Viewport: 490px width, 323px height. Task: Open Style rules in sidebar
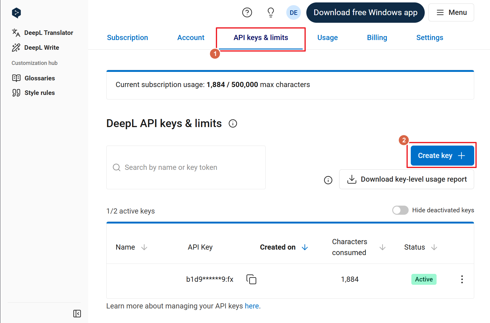tap(33, 93)
